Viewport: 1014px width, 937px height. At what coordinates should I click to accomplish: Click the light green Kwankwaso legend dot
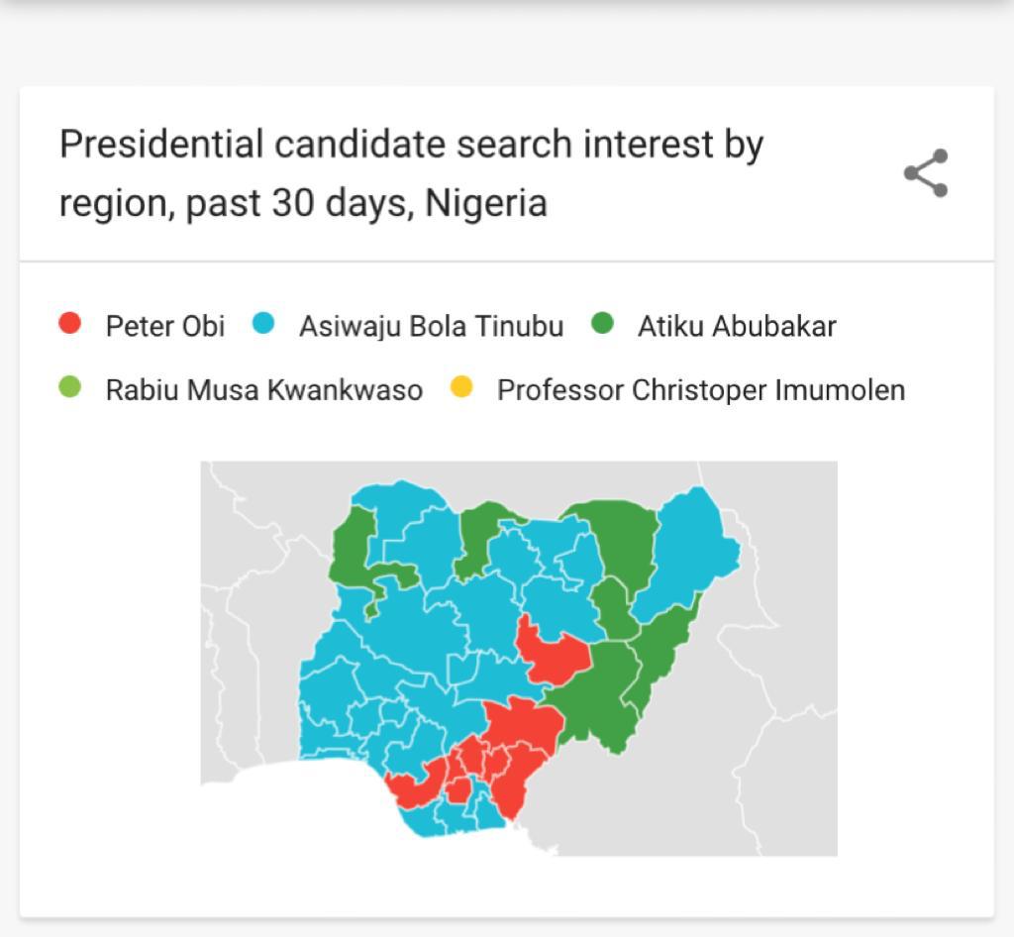(70, 386)
